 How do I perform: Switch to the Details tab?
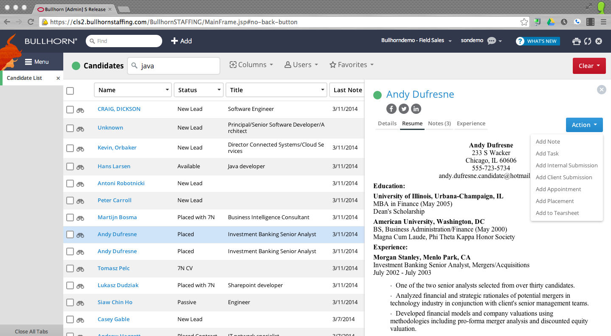[387, 124]
